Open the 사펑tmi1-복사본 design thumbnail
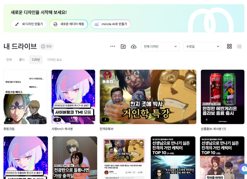The width and height of the screenshot is (247, 179). (74, 97)
